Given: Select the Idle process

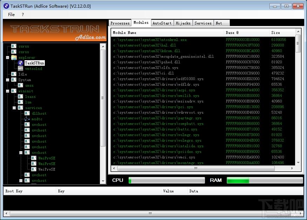Looking at the screenshot, I should [x=22, y=74].
